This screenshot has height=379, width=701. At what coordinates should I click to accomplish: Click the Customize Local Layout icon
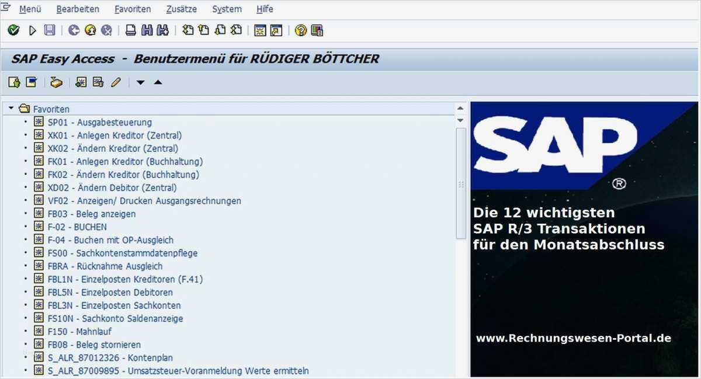coord(317,30)
